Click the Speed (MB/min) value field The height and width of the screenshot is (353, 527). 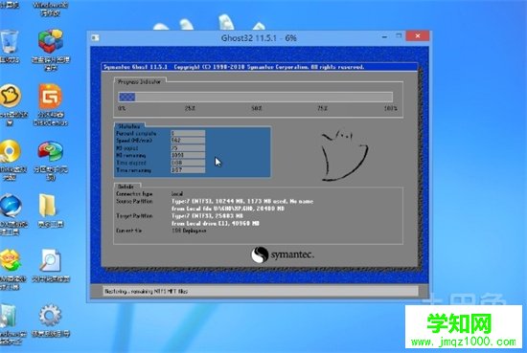[188, 141]
